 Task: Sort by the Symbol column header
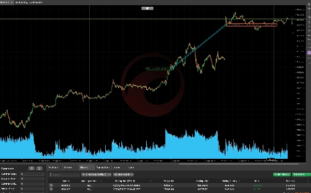click(x=66, y=181)
